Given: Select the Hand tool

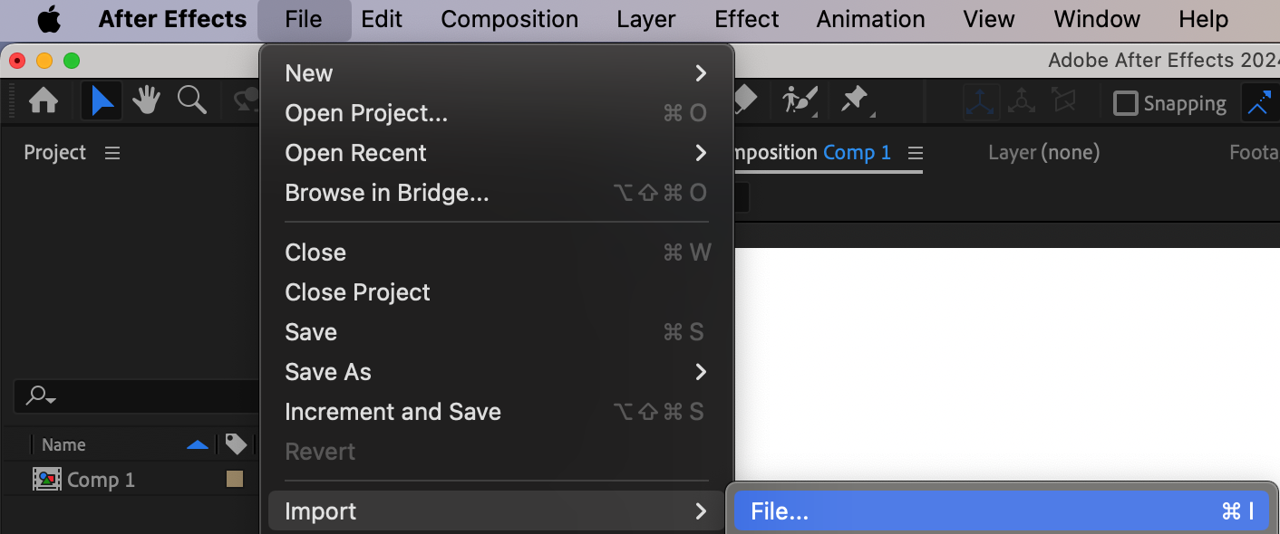Looking at the screenshot, I should [146, 100].
